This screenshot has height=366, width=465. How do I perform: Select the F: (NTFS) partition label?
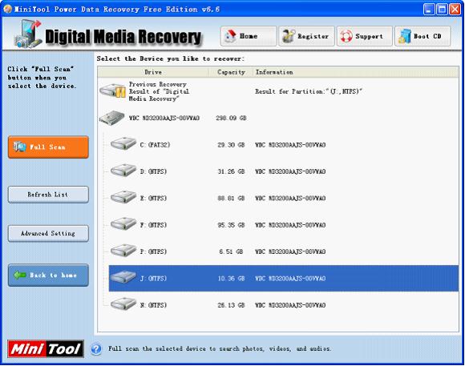pos(153,225)
